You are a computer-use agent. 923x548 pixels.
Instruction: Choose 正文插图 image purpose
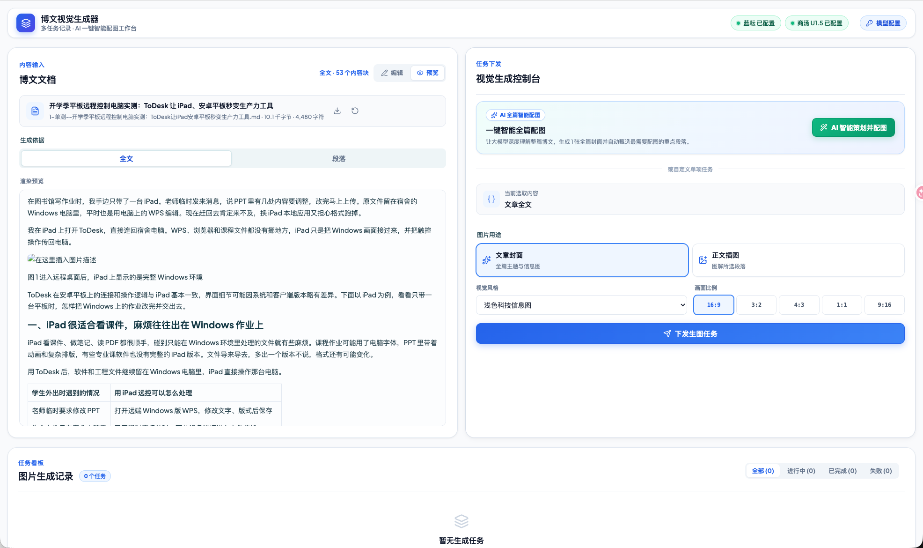pyautogui.click(x=798, y=260)
